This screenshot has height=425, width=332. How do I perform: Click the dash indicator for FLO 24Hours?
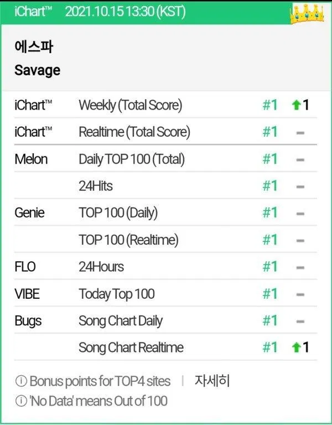(300, 267)
